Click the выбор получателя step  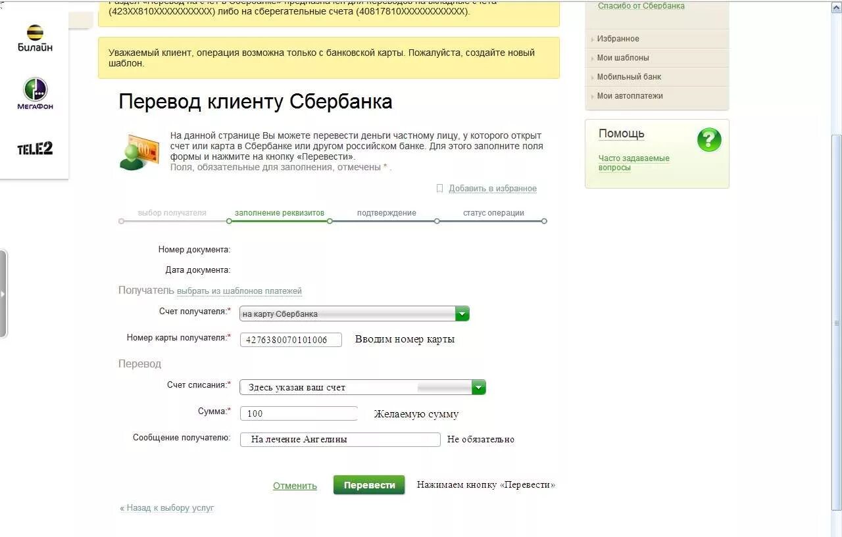tap(172, 213)
